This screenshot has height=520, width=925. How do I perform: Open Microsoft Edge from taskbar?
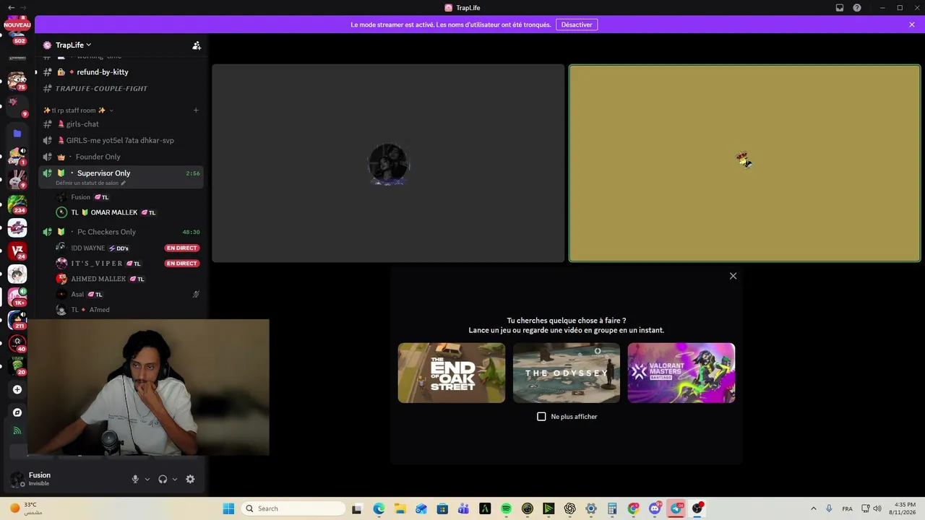pos(379,508)
